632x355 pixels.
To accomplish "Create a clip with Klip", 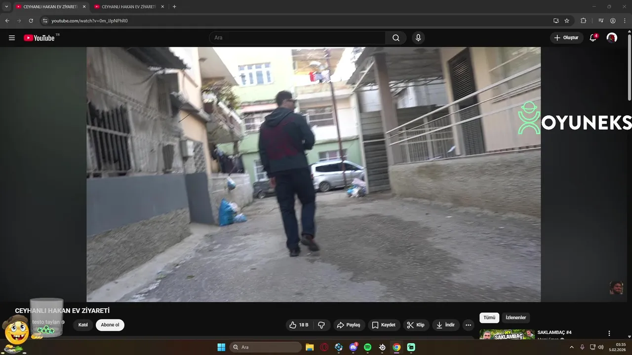I will pyautogui.click(x=416, y=325).
